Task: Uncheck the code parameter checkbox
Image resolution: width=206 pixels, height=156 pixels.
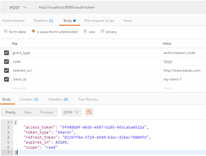Action: coord(6,62)
